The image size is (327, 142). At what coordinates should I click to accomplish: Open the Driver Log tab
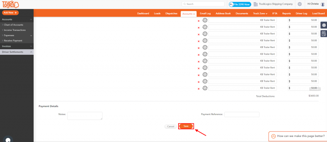[x=301, y=13]
